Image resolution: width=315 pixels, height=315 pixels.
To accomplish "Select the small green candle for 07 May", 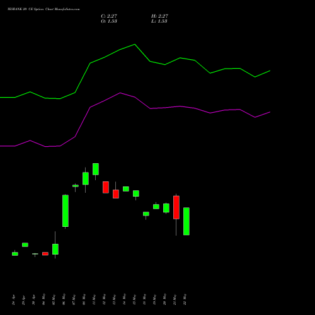I will (x=76, y=186).
